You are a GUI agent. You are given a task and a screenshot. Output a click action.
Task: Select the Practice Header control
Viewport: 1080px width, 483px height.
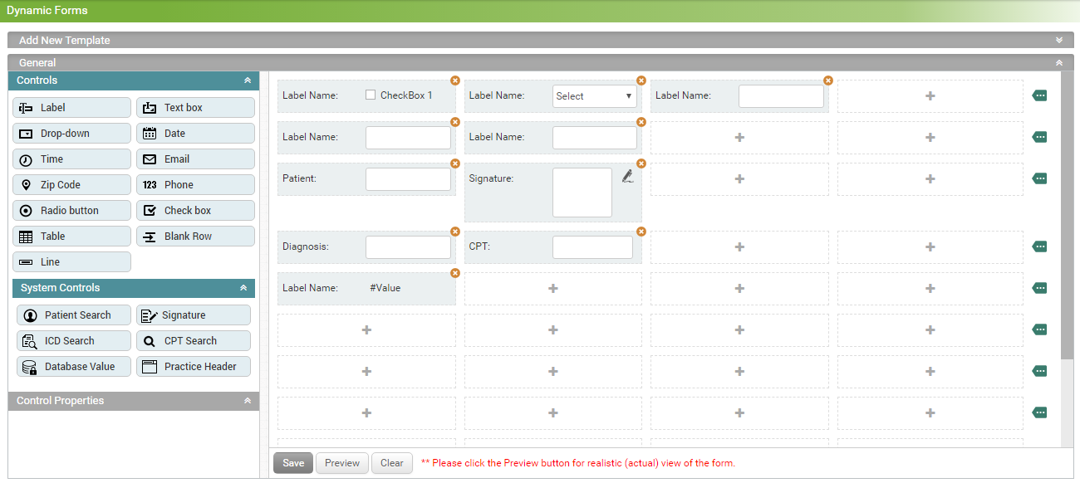[194, 367]
